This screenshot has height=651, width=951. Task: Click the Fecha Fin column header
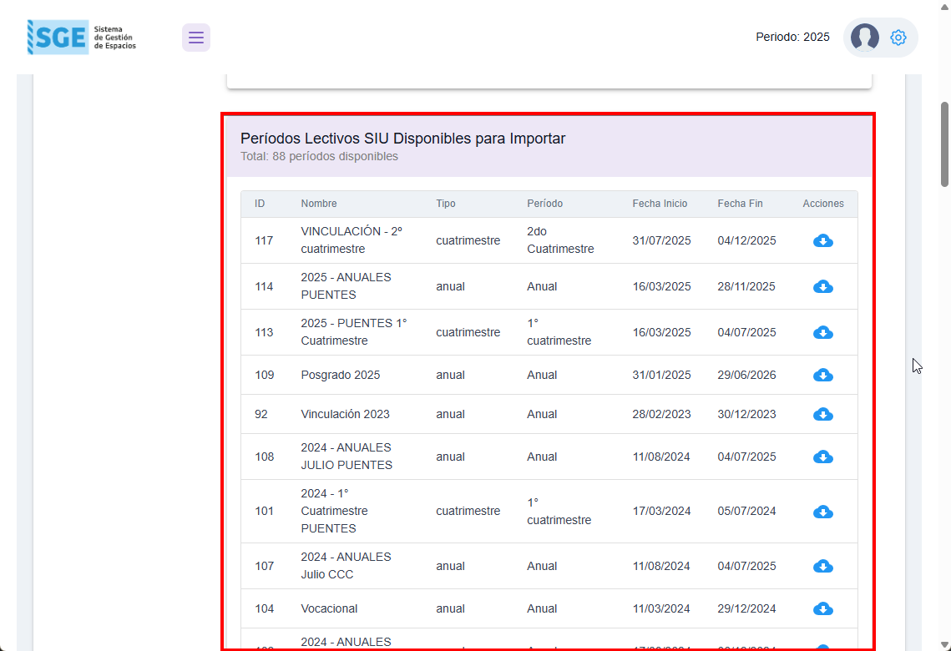[x=740, y=204]
